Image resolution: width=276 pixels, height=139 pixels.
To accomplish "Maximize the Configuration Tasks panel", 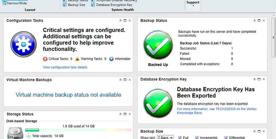I will 125,21.
